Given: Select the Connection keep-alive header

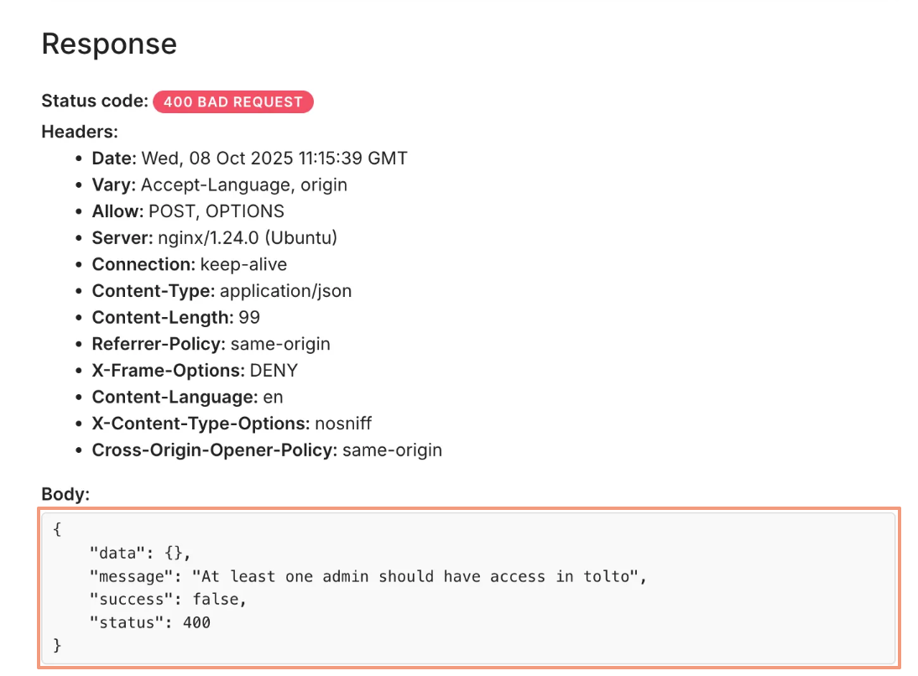Looking at the screenshot, I should click(189, 265).
